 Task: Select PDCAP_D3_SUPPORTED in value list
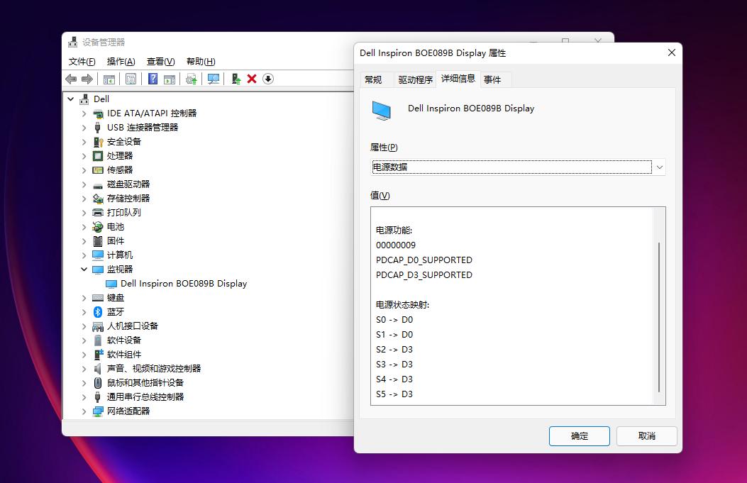424,275
